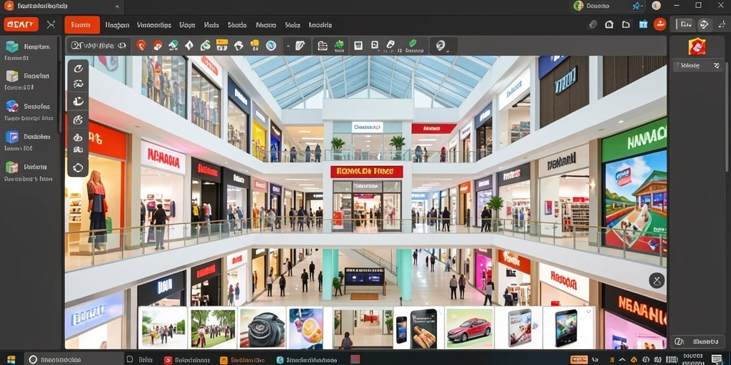Click the grey eraser icon near top right
Viewport: 731px width, 365px height.
click(x=593, y=25)
